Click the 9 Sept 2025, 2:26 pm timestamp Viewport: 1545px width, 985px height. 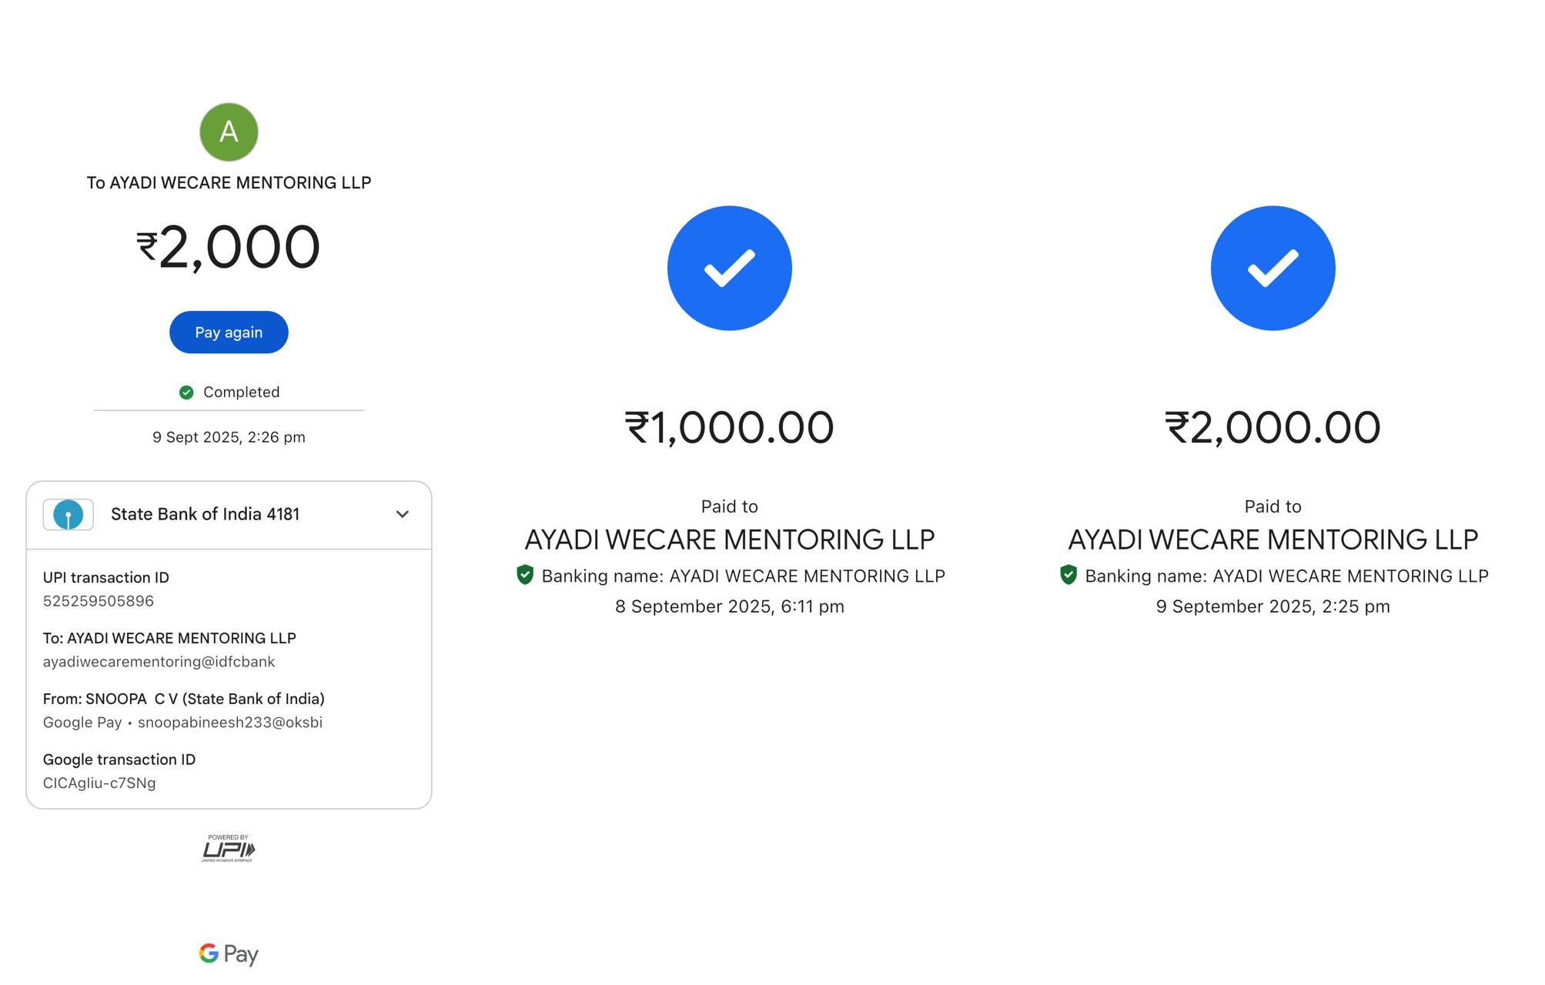tap(229, 437)
